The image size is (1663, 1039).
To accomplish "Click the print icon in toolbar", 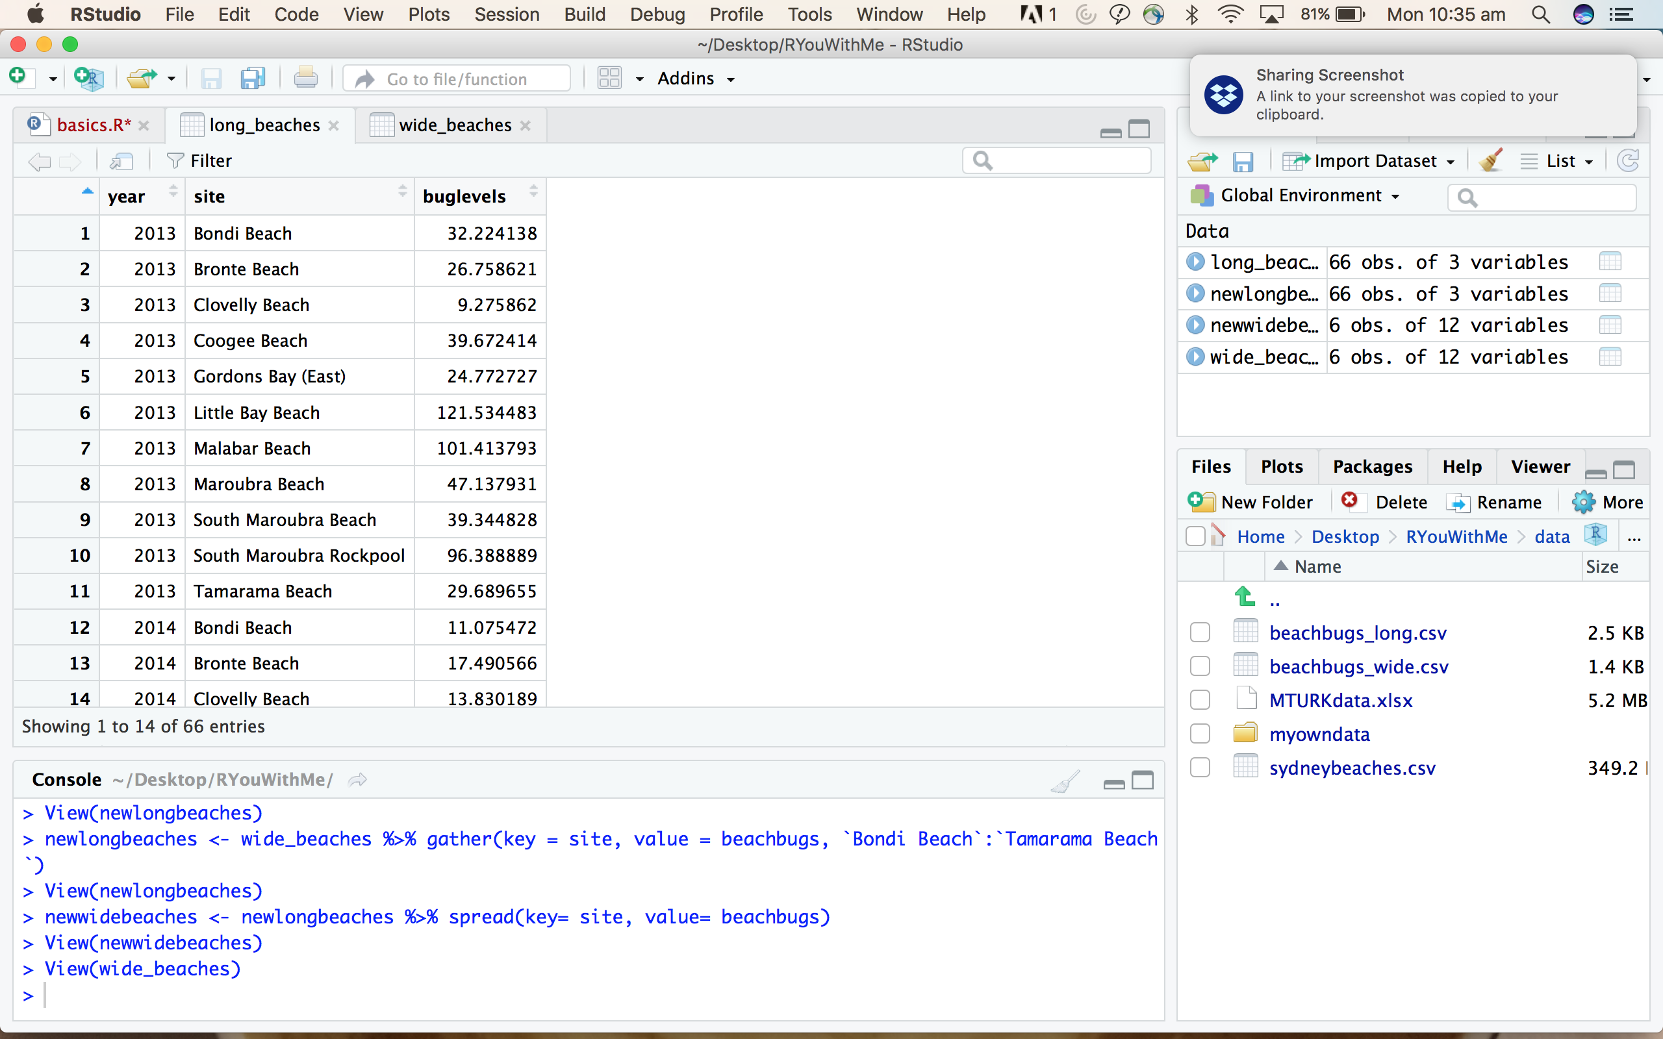I will tap(306, 79).
